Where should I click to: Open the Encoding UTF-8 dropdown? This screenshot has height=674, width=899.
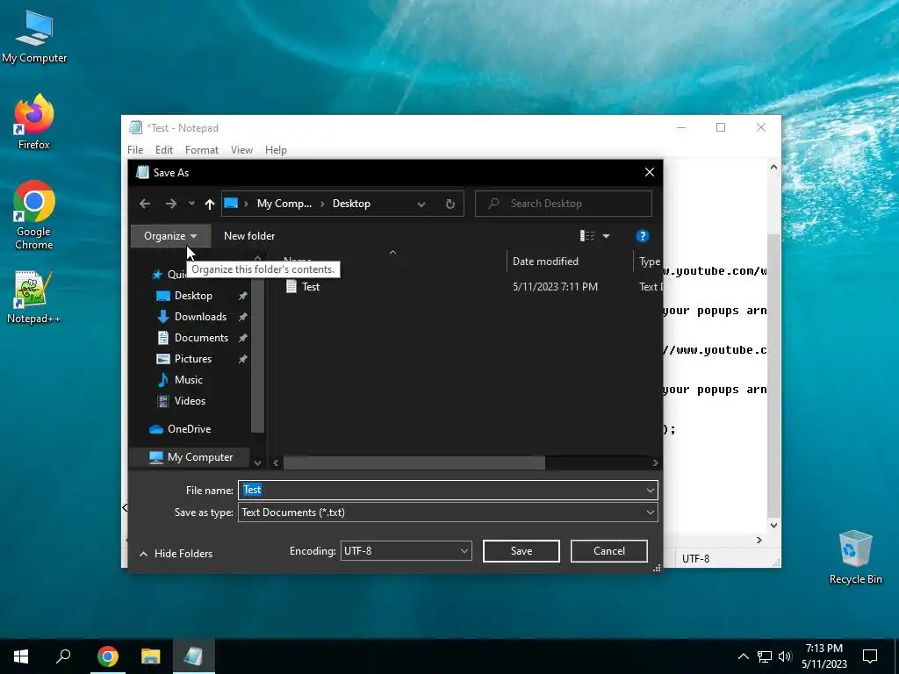click(406, 551)
